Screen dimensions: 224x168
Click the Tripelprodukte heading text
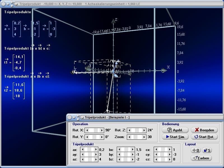[18, 12]
